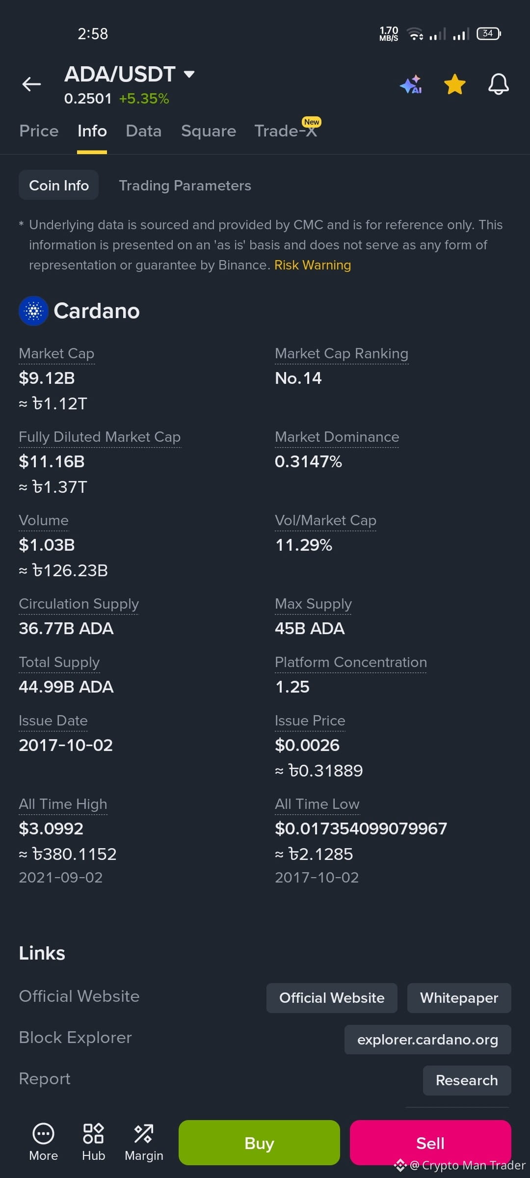Open the Risk Warning link
Screen dimensions: 530x1178
pyautogui.click(x=313, y=265)
